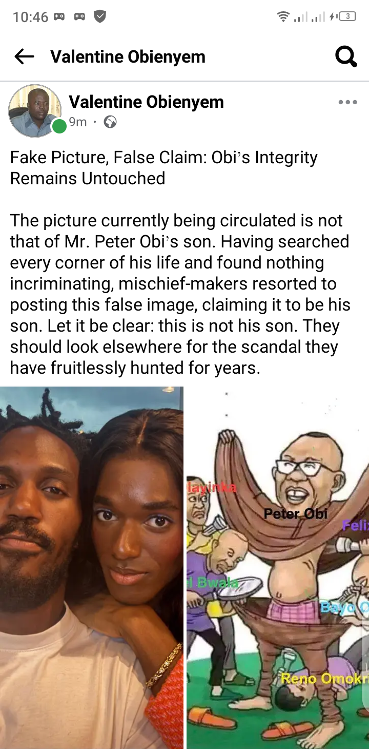The width and height of the screenshot is (369, 749).
Task: Tap the back arrow in the header
Action: [24, 56]
